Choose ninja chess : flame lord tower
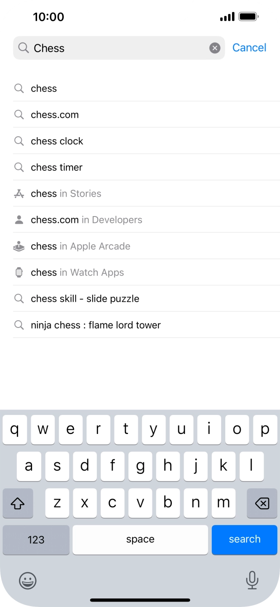Screen dimensions: 280x607 95,325
